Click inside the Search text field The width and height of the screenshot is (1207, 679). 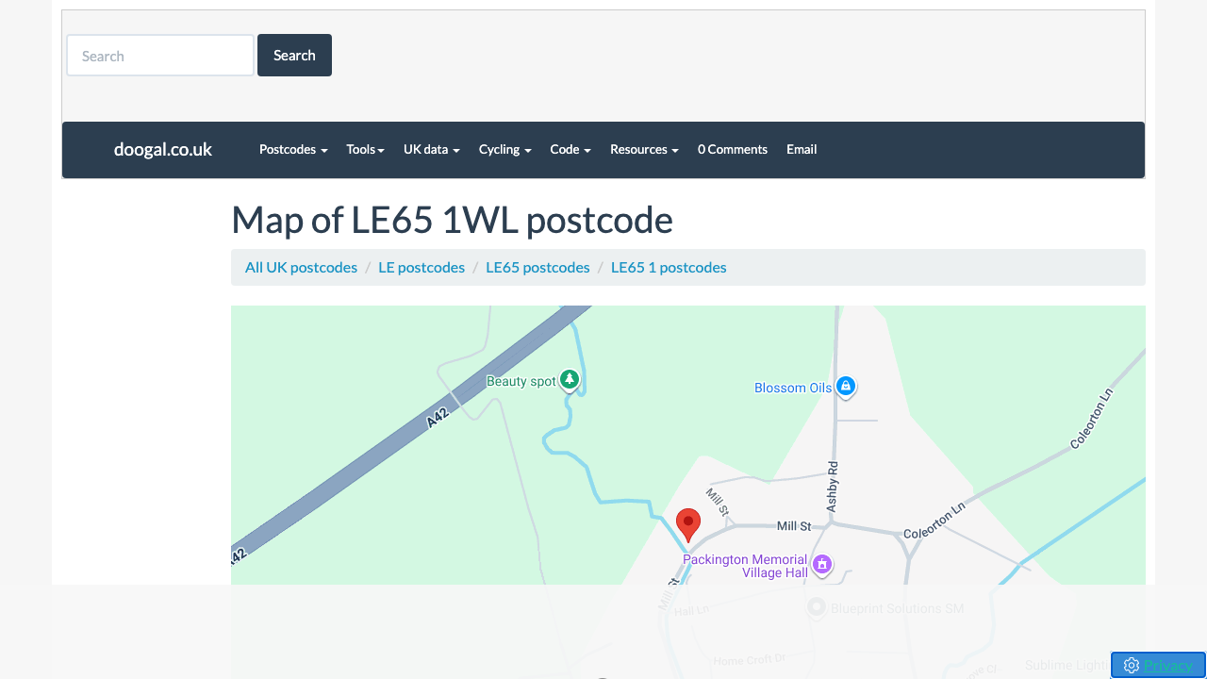[160, 56]
